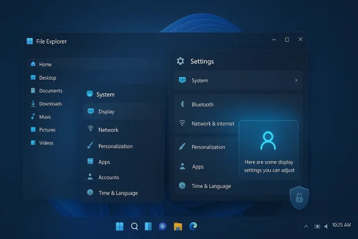
Task: Click the Wi-Fi icon beside Network & internet
Action: (x=182, y=123)
